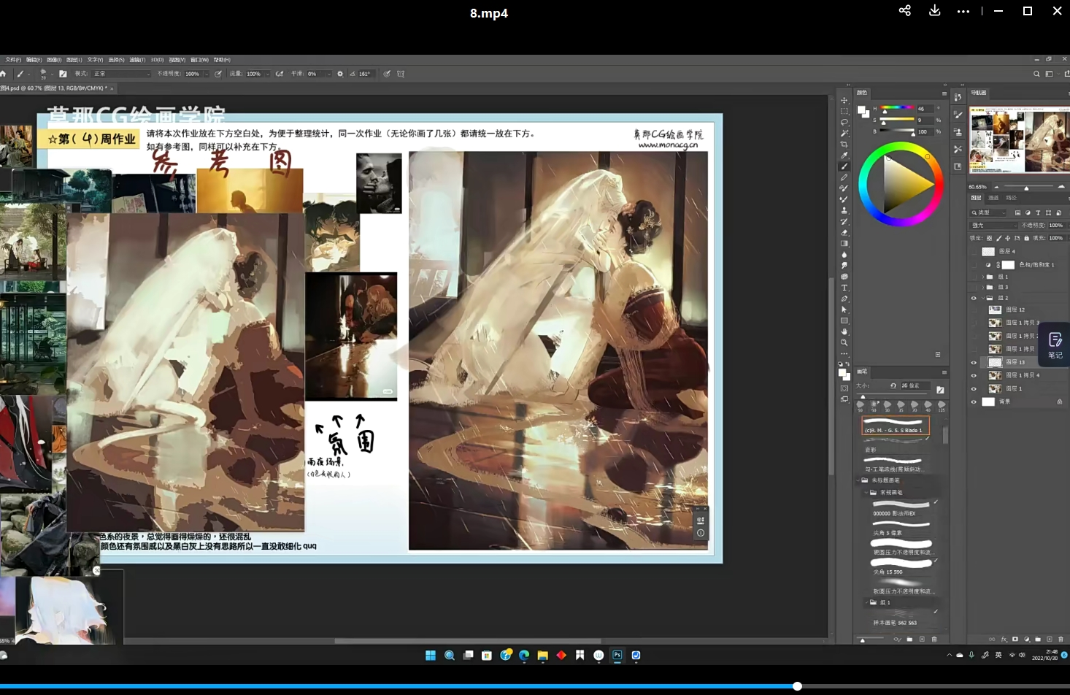This screenshot has width=1070, height=695.
Task: Collapse the 常规画笔 brush folder
Action: click(x=866, y=493)
